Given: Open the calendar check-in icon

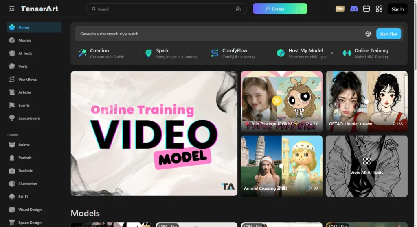Looking at the screenshot, I should (x=367, y=9).
